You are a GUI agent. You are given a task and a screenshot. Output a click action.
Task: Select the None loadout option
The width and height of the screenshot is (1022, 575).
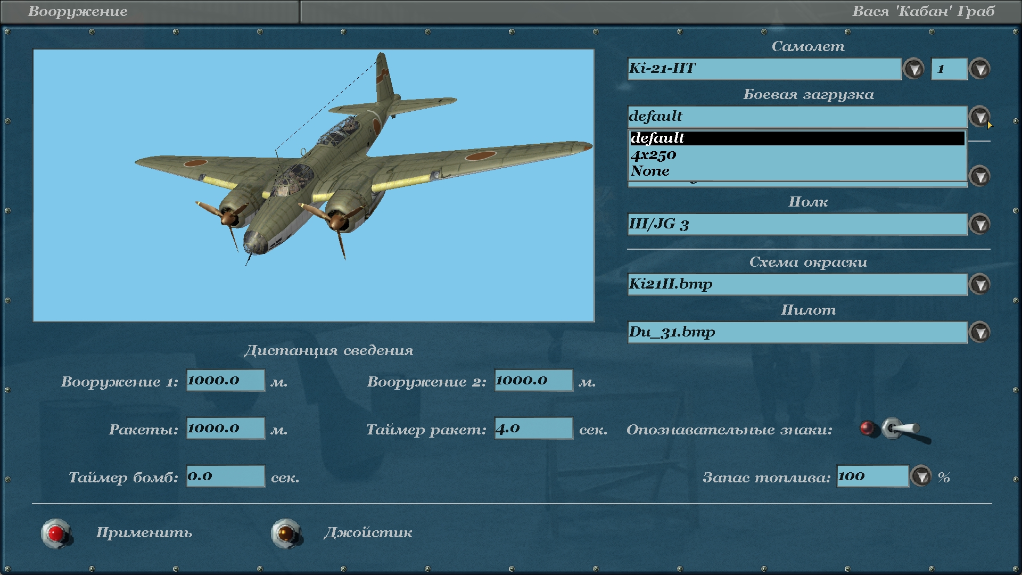[650, 171]
